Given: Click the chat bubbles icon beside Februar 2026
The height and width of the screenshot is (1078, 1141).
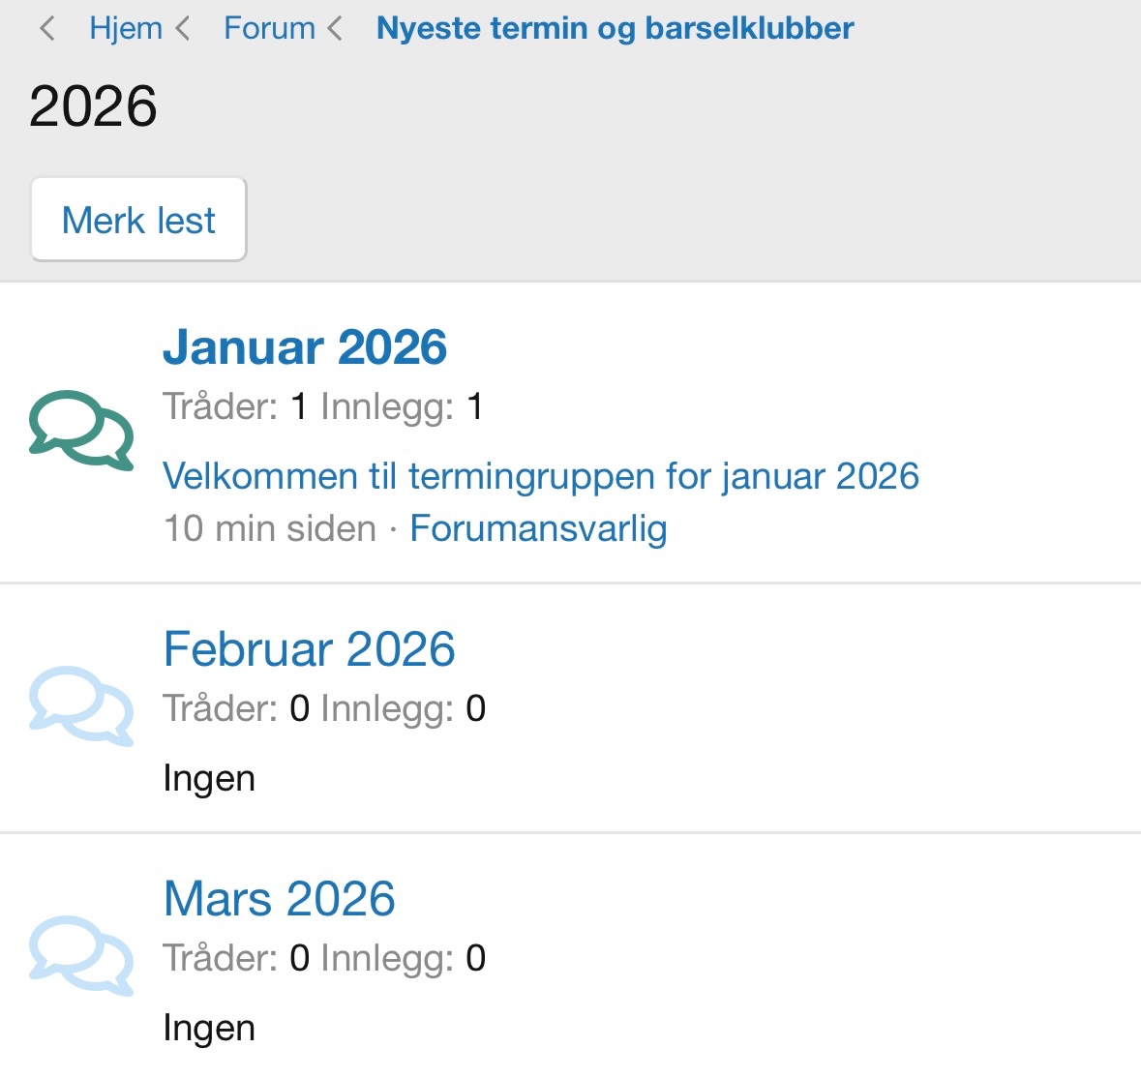Looking at the screenshot, I should pos(81,706).
